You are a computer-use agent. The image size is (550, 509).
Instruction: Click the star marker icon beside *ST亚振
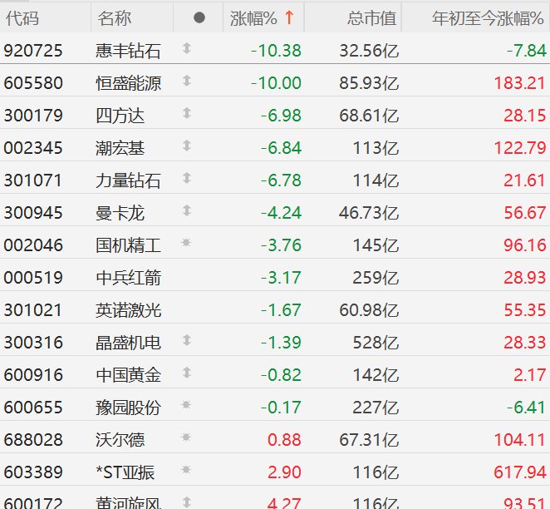click(x=187, y=472)
